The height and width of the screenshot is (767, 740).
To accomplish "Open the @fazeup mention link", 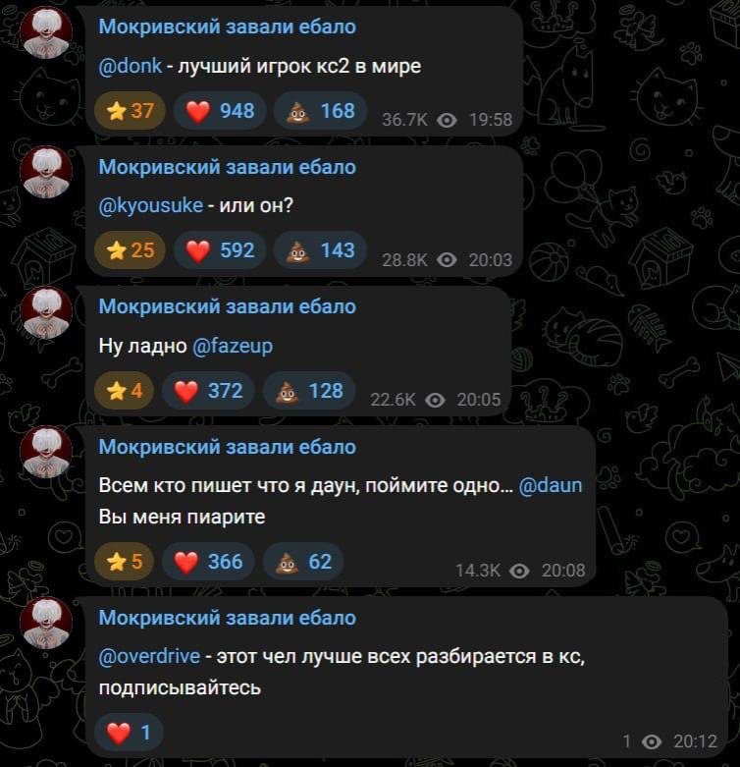I will pos(233,346).
